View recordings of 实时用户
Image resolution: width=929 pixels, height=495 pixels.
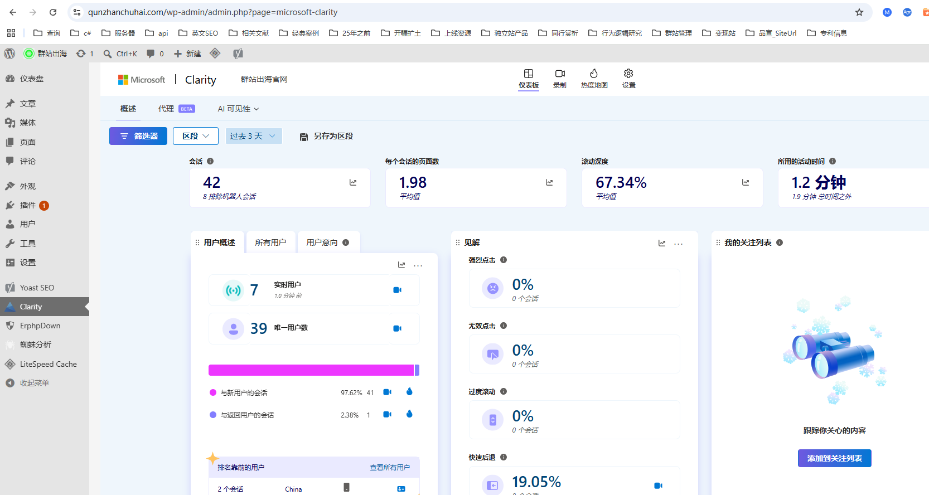tap(398, 290)
